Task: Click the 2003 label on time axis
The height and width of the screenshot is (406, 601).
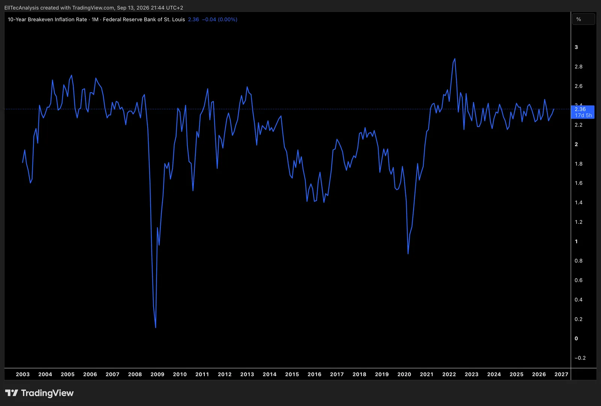Action: tap(23, 374)
